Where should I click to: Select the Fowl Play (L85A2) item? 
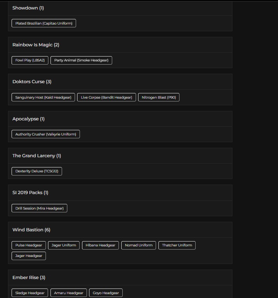point(30,60)
